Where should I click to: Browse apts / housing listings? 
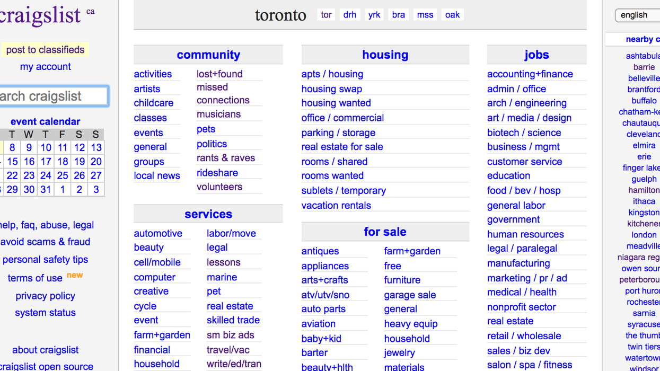[x=332, y=74]
